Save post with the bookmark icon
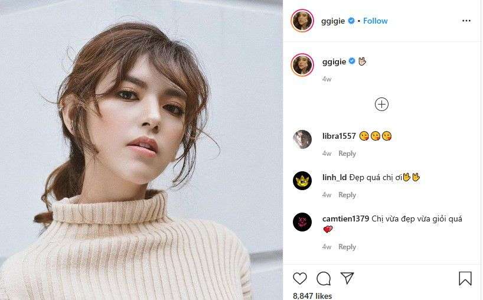 click(x=465, y=278)
